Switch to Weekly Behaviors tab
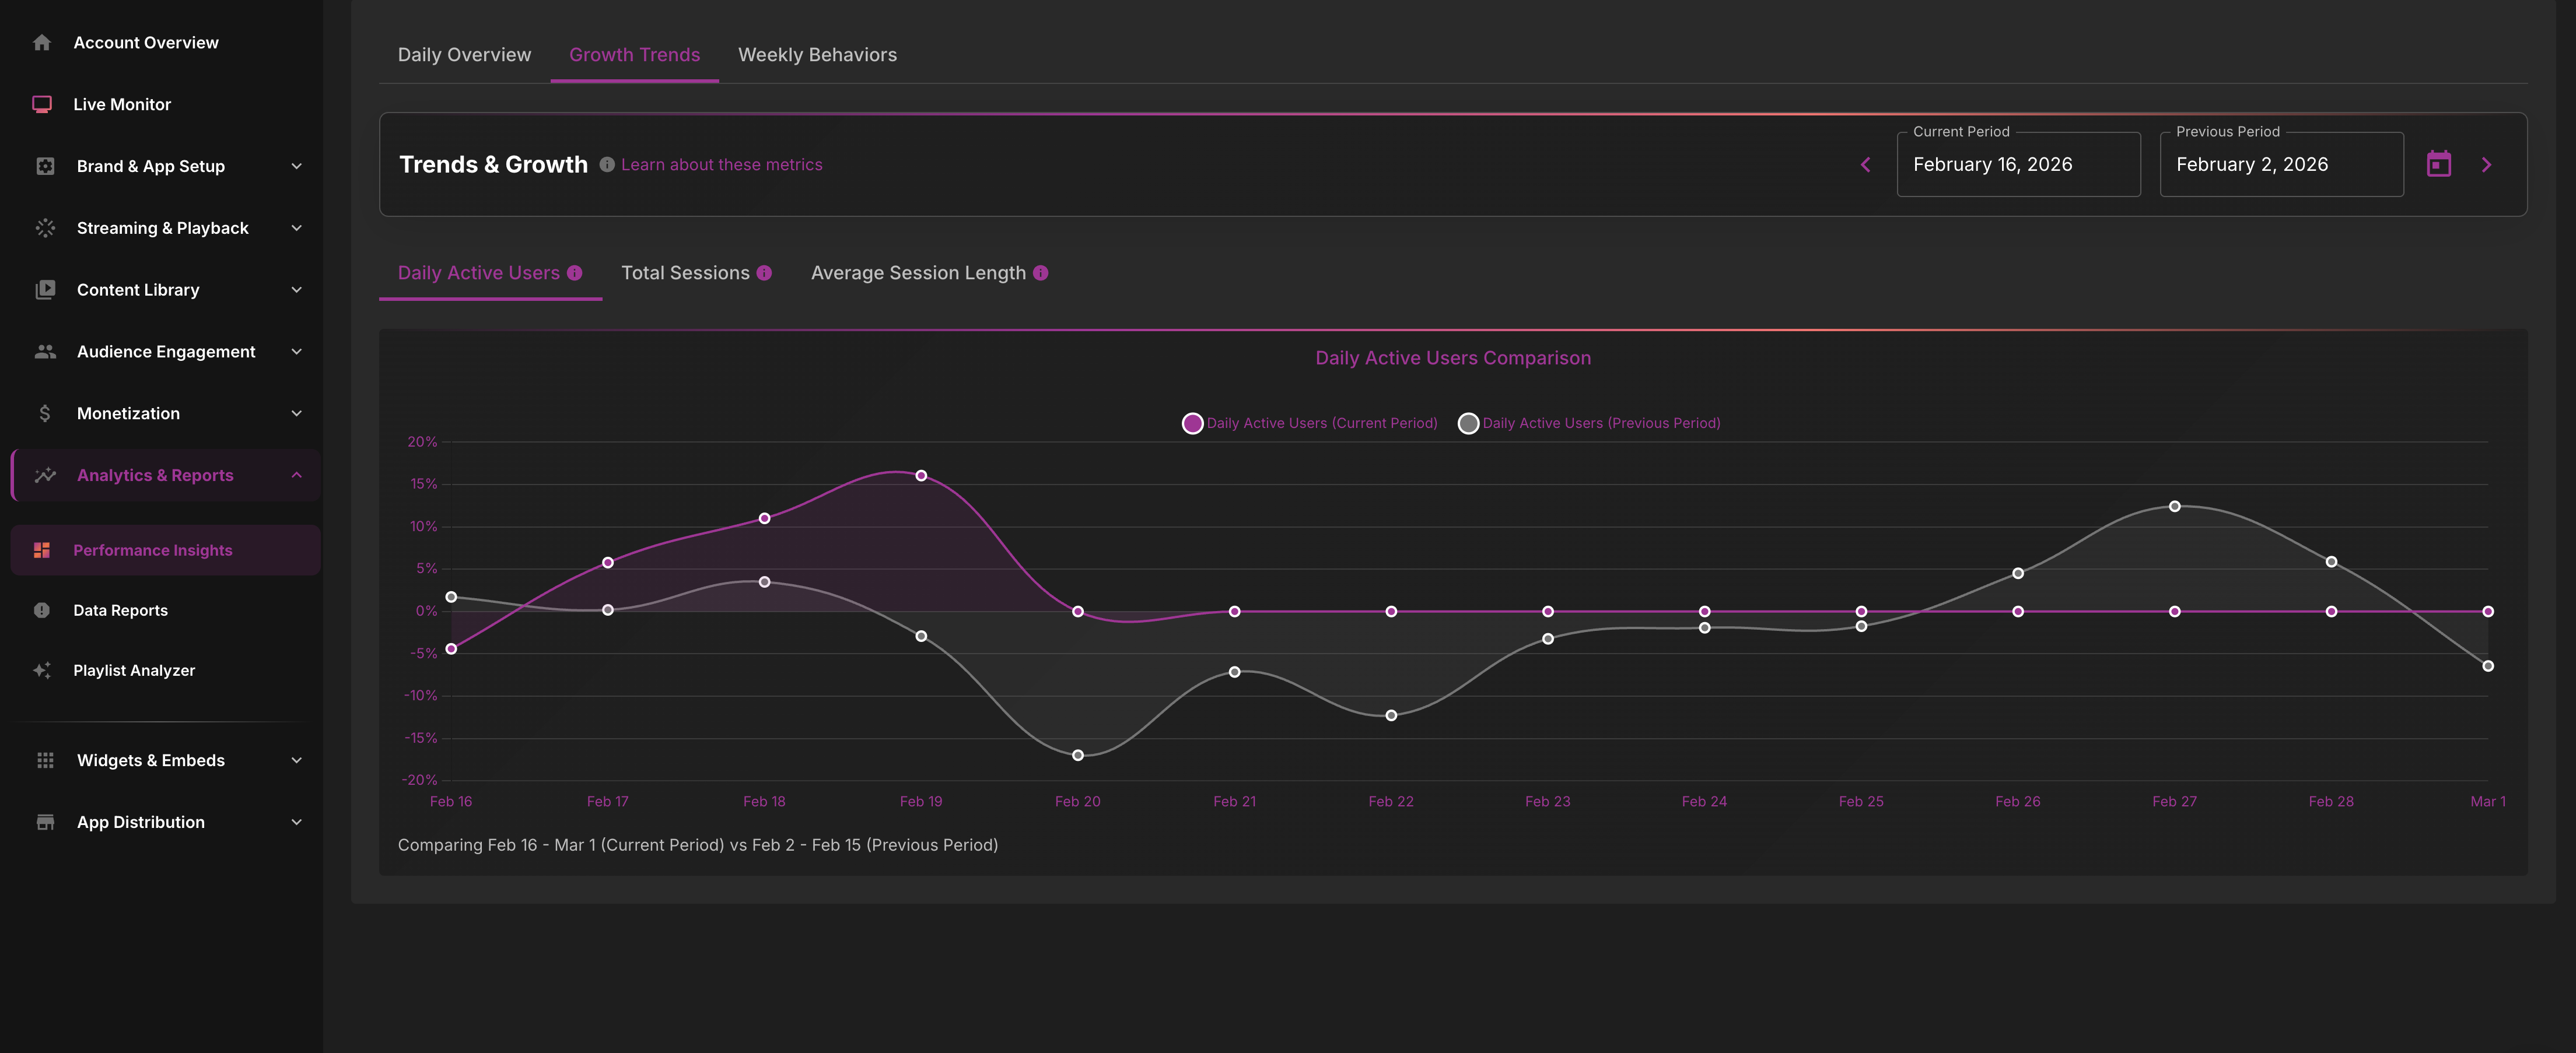This screenshot has height=1053, width=2576. [816, 55]
